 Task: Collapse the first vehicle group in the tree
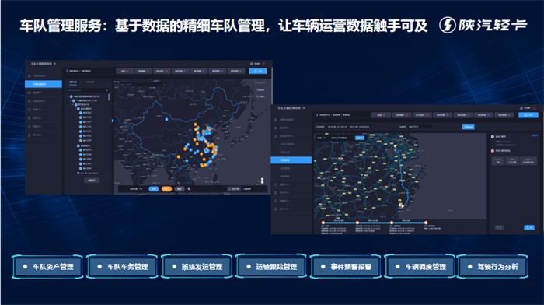click(75, 109)
